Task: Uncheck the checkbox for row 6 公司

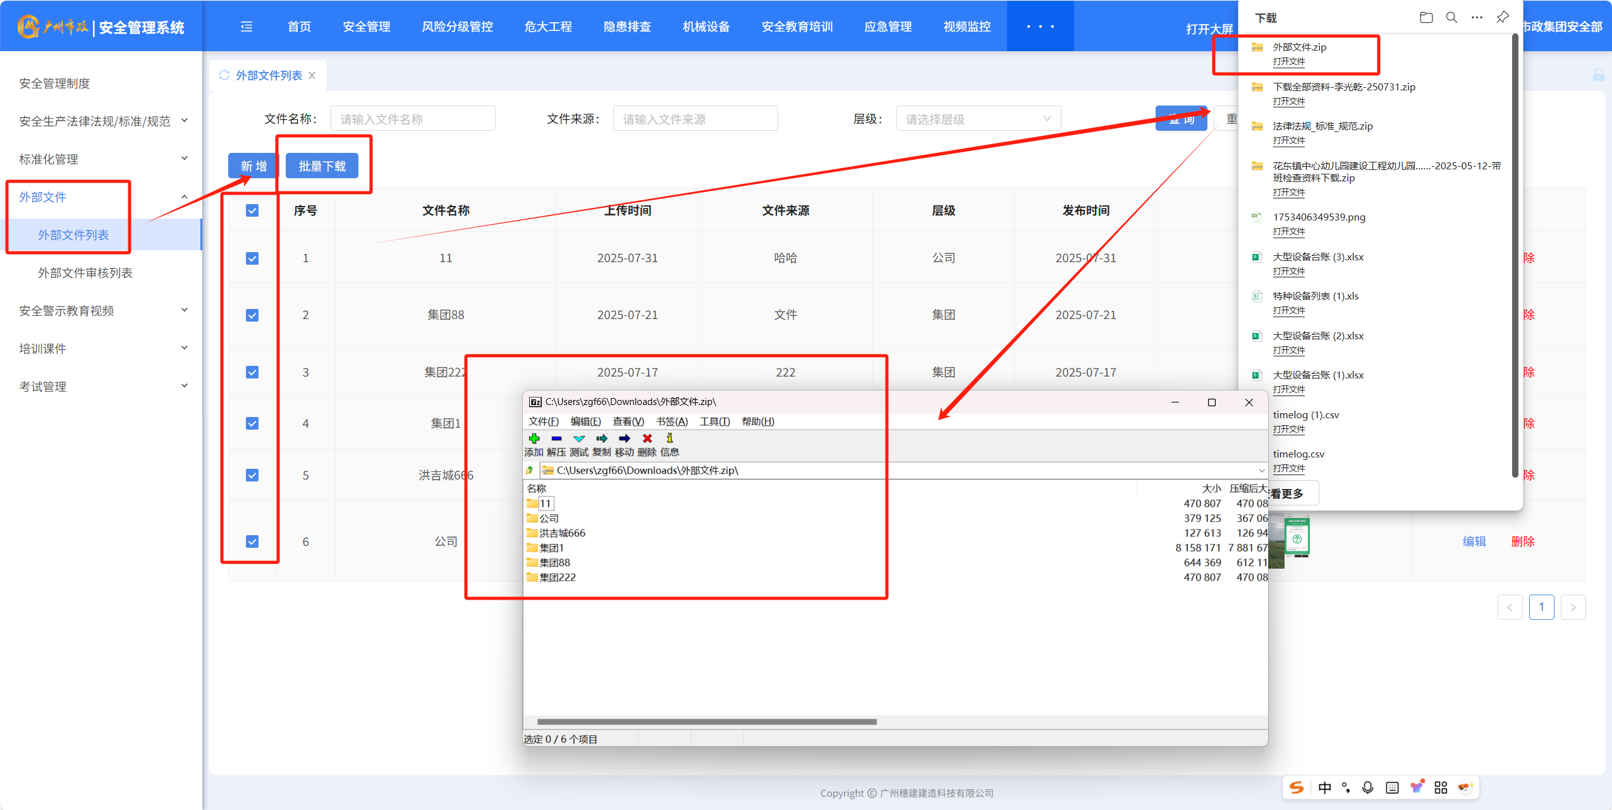Action: 252,541
